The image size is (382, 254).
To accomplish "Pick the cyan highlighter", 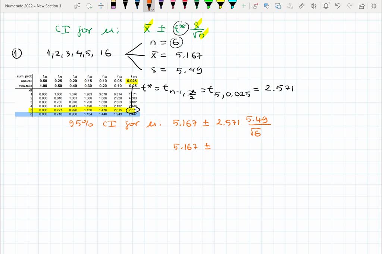I will pyautogui.click(x=232, y=5).
